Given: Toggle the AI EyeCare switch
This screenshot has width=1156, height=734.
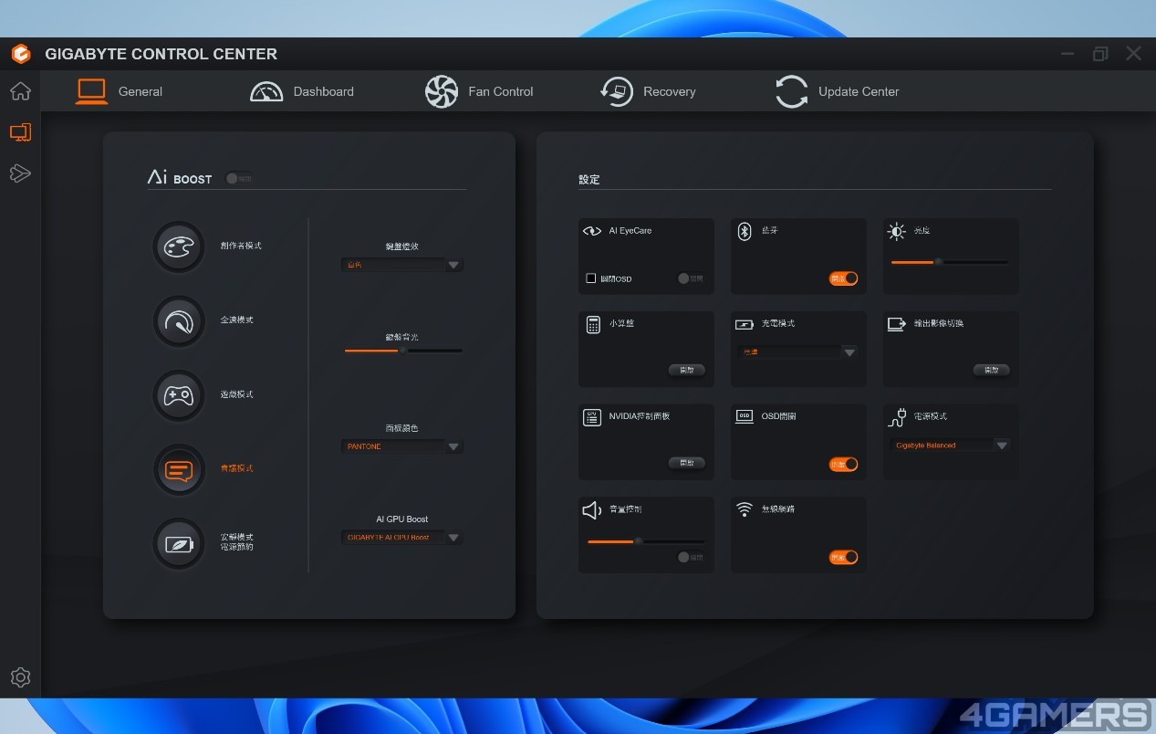Looking at the screenshot, I should 691,278.
